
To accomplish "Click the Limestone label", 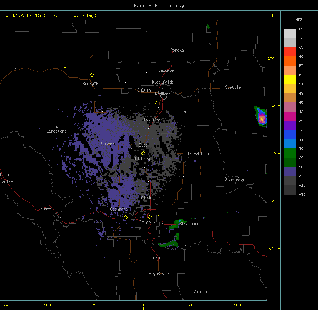I will [x=56, y=131].
